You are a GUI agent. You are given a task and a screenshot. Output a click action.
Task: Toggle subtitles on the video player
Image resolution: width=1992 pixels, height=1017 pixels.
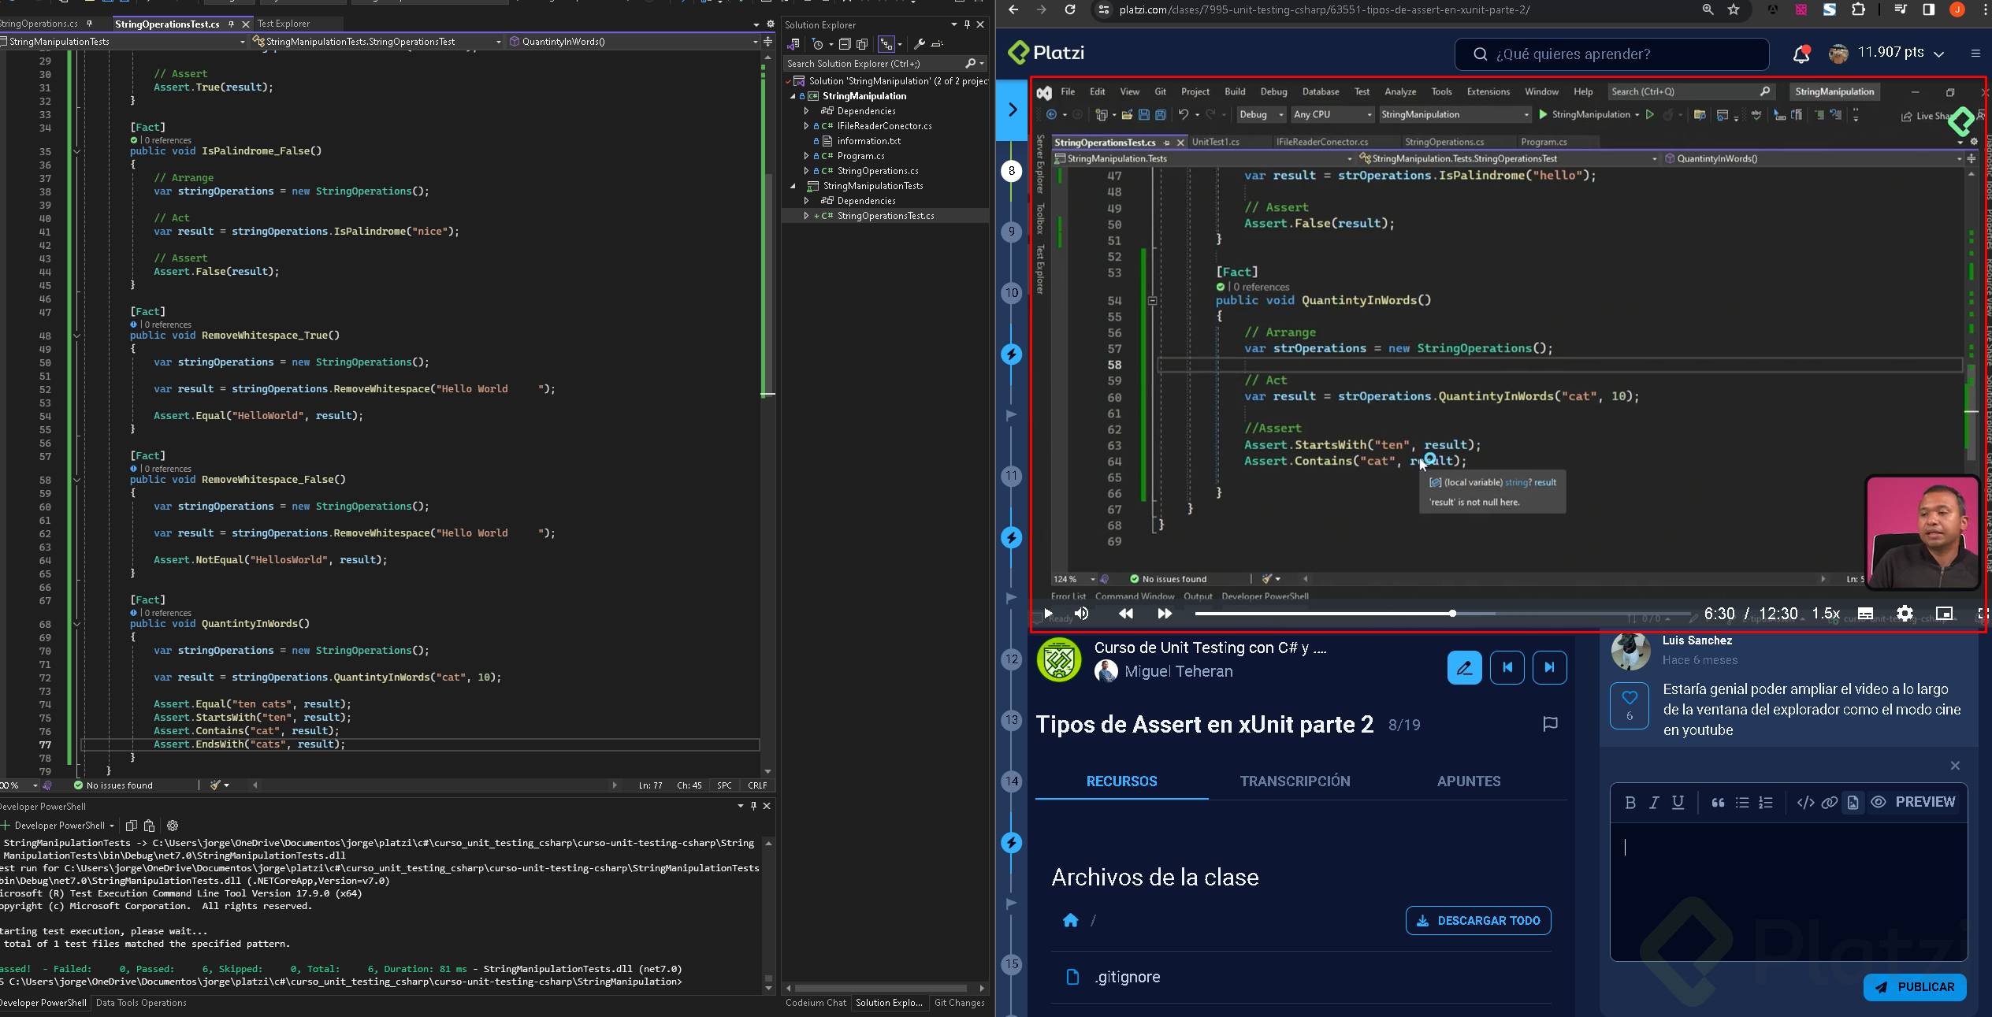(x=1865, y=614)
